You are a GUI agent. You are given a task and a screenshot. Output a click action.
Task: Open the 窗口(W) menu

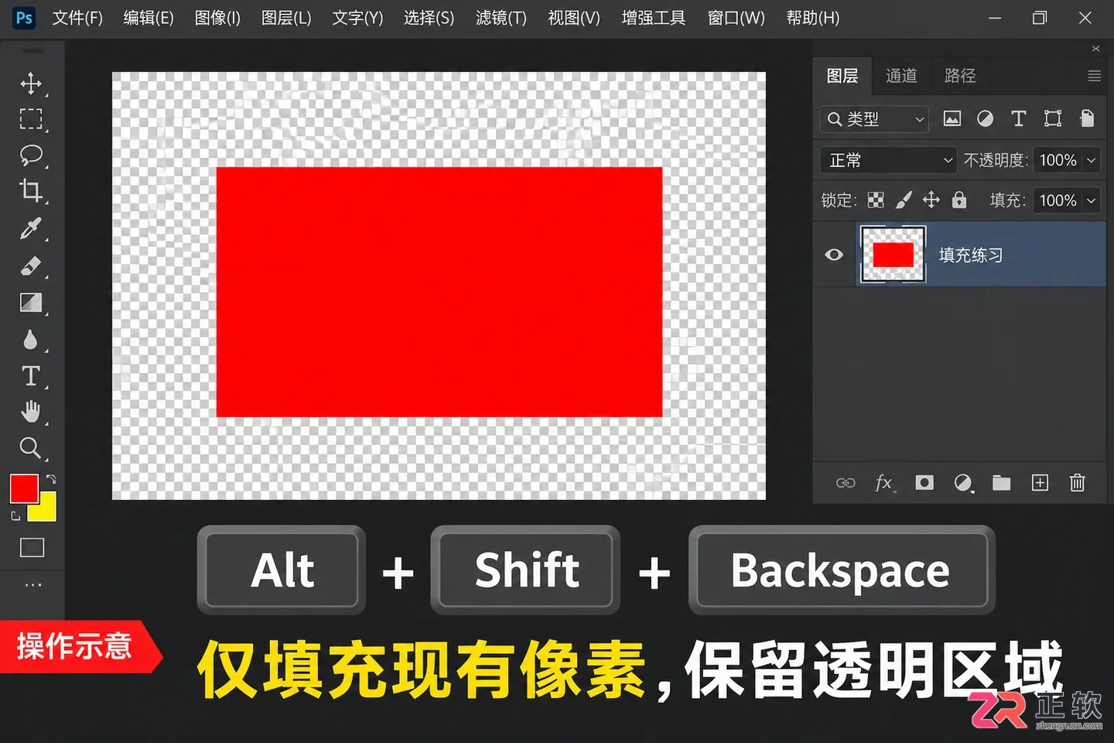coord(736,18)
